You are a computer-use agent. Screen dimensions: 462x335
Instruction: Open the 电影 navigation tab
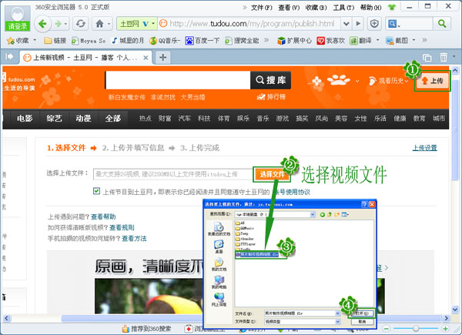[25, 119]
